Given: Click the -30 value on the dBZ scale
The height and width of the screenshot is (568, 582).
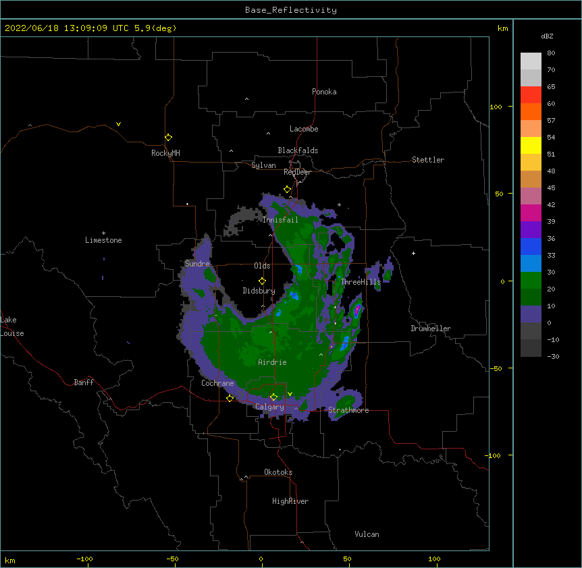Looking at the screenshot, I should (x=553, y=356).
